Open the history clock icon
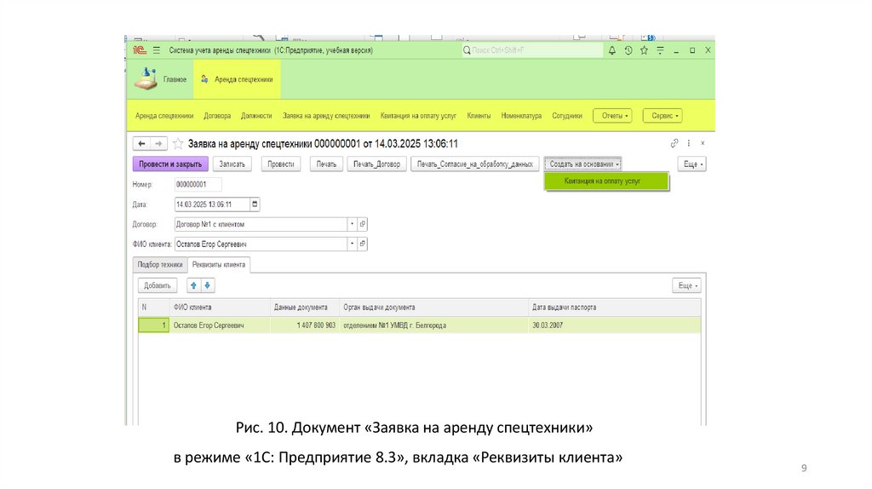Screen dimensions: 872x489 tap(628, 51)
